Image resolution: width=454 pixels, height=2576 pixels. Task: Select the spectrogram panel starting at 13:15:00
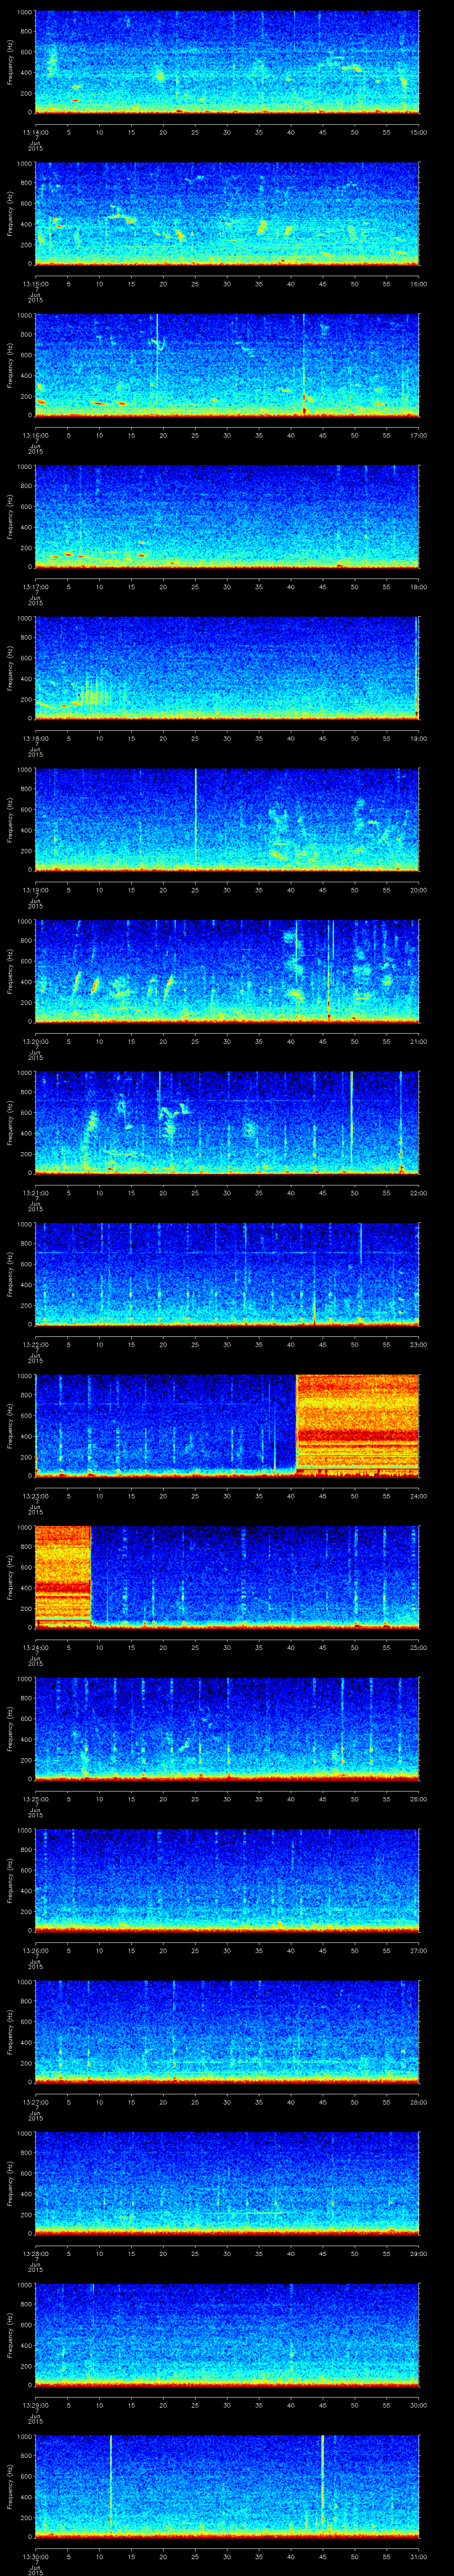coord(227,214)
